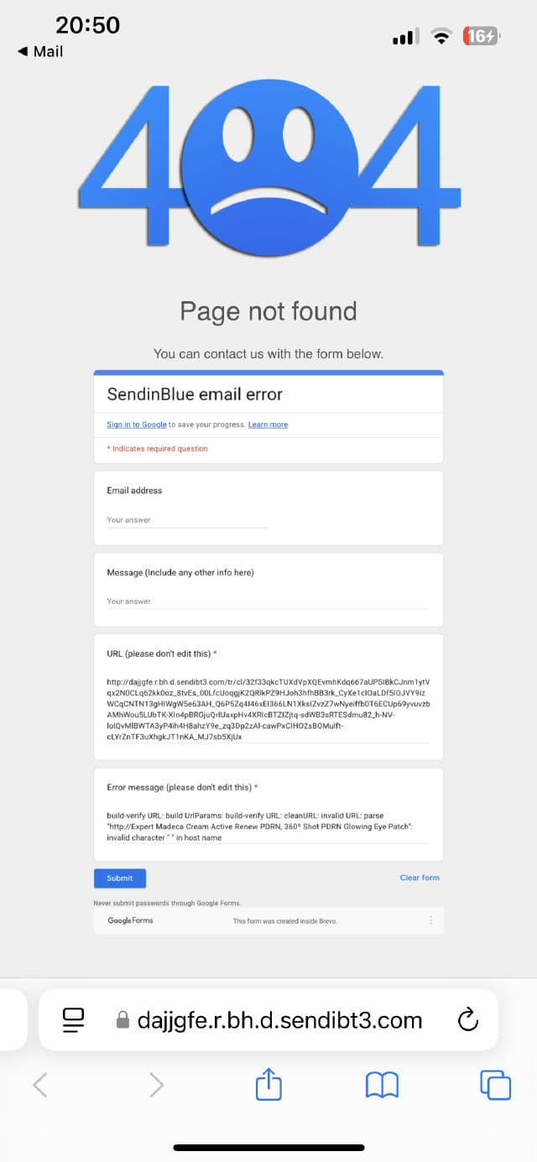
Task: Follow the Learn more link
Action: click(x=268, y=425)
